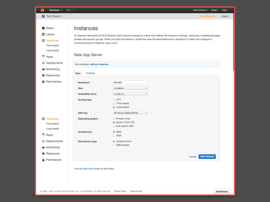Click the Apps icon in the repeated lower sidebar
This screenshot has width=270, height=202.
(x=43, y=135)
